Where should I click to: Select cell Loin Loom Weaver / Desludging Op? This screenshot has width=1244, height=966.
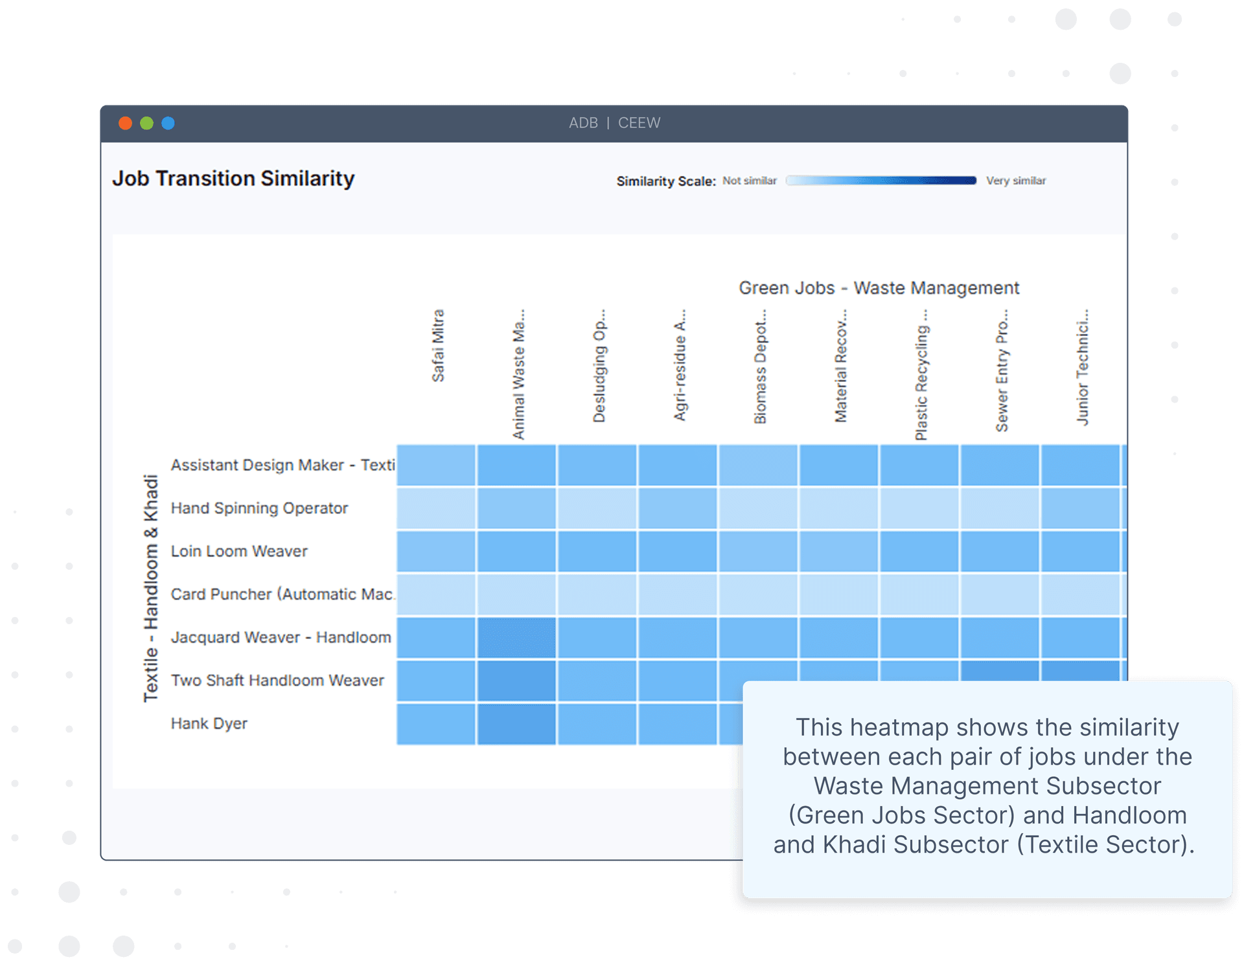pyautogui.click(x=597, y=551)
